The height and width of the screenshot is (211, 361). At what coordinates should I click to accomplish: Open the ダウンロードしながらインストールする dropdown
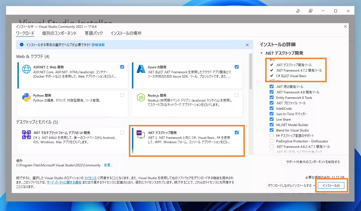(291, 185)
